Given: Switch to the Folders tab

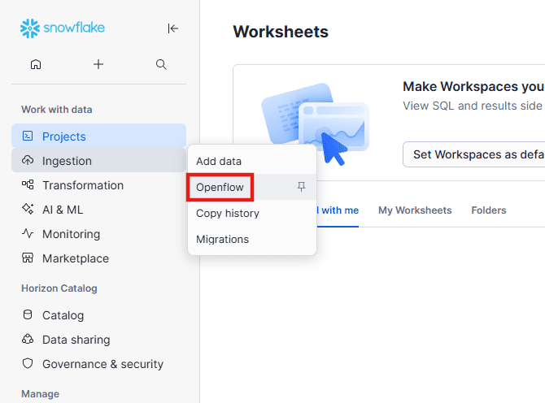Looking at the screenshot, I should point(489,210).
